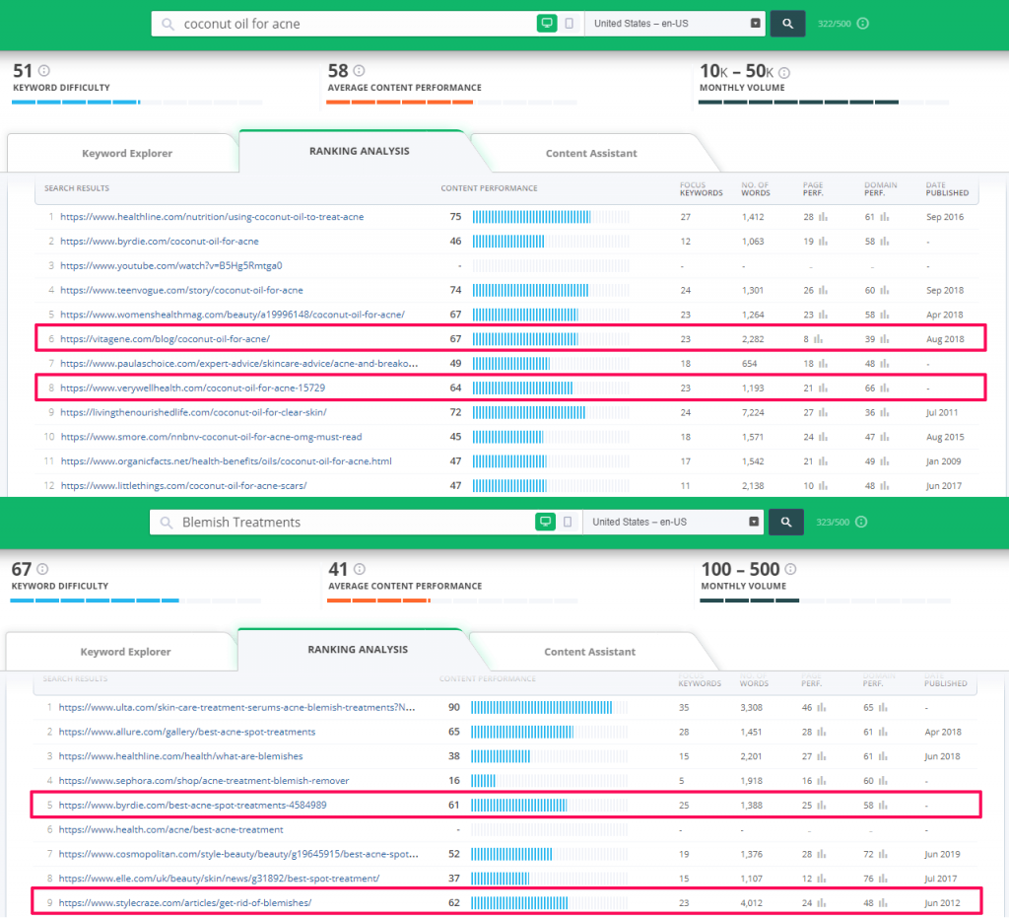Image resolution: width=1009 pixels, height=918 pixels.
Task: Click No. of Words header in upper table
Action: 756,188
